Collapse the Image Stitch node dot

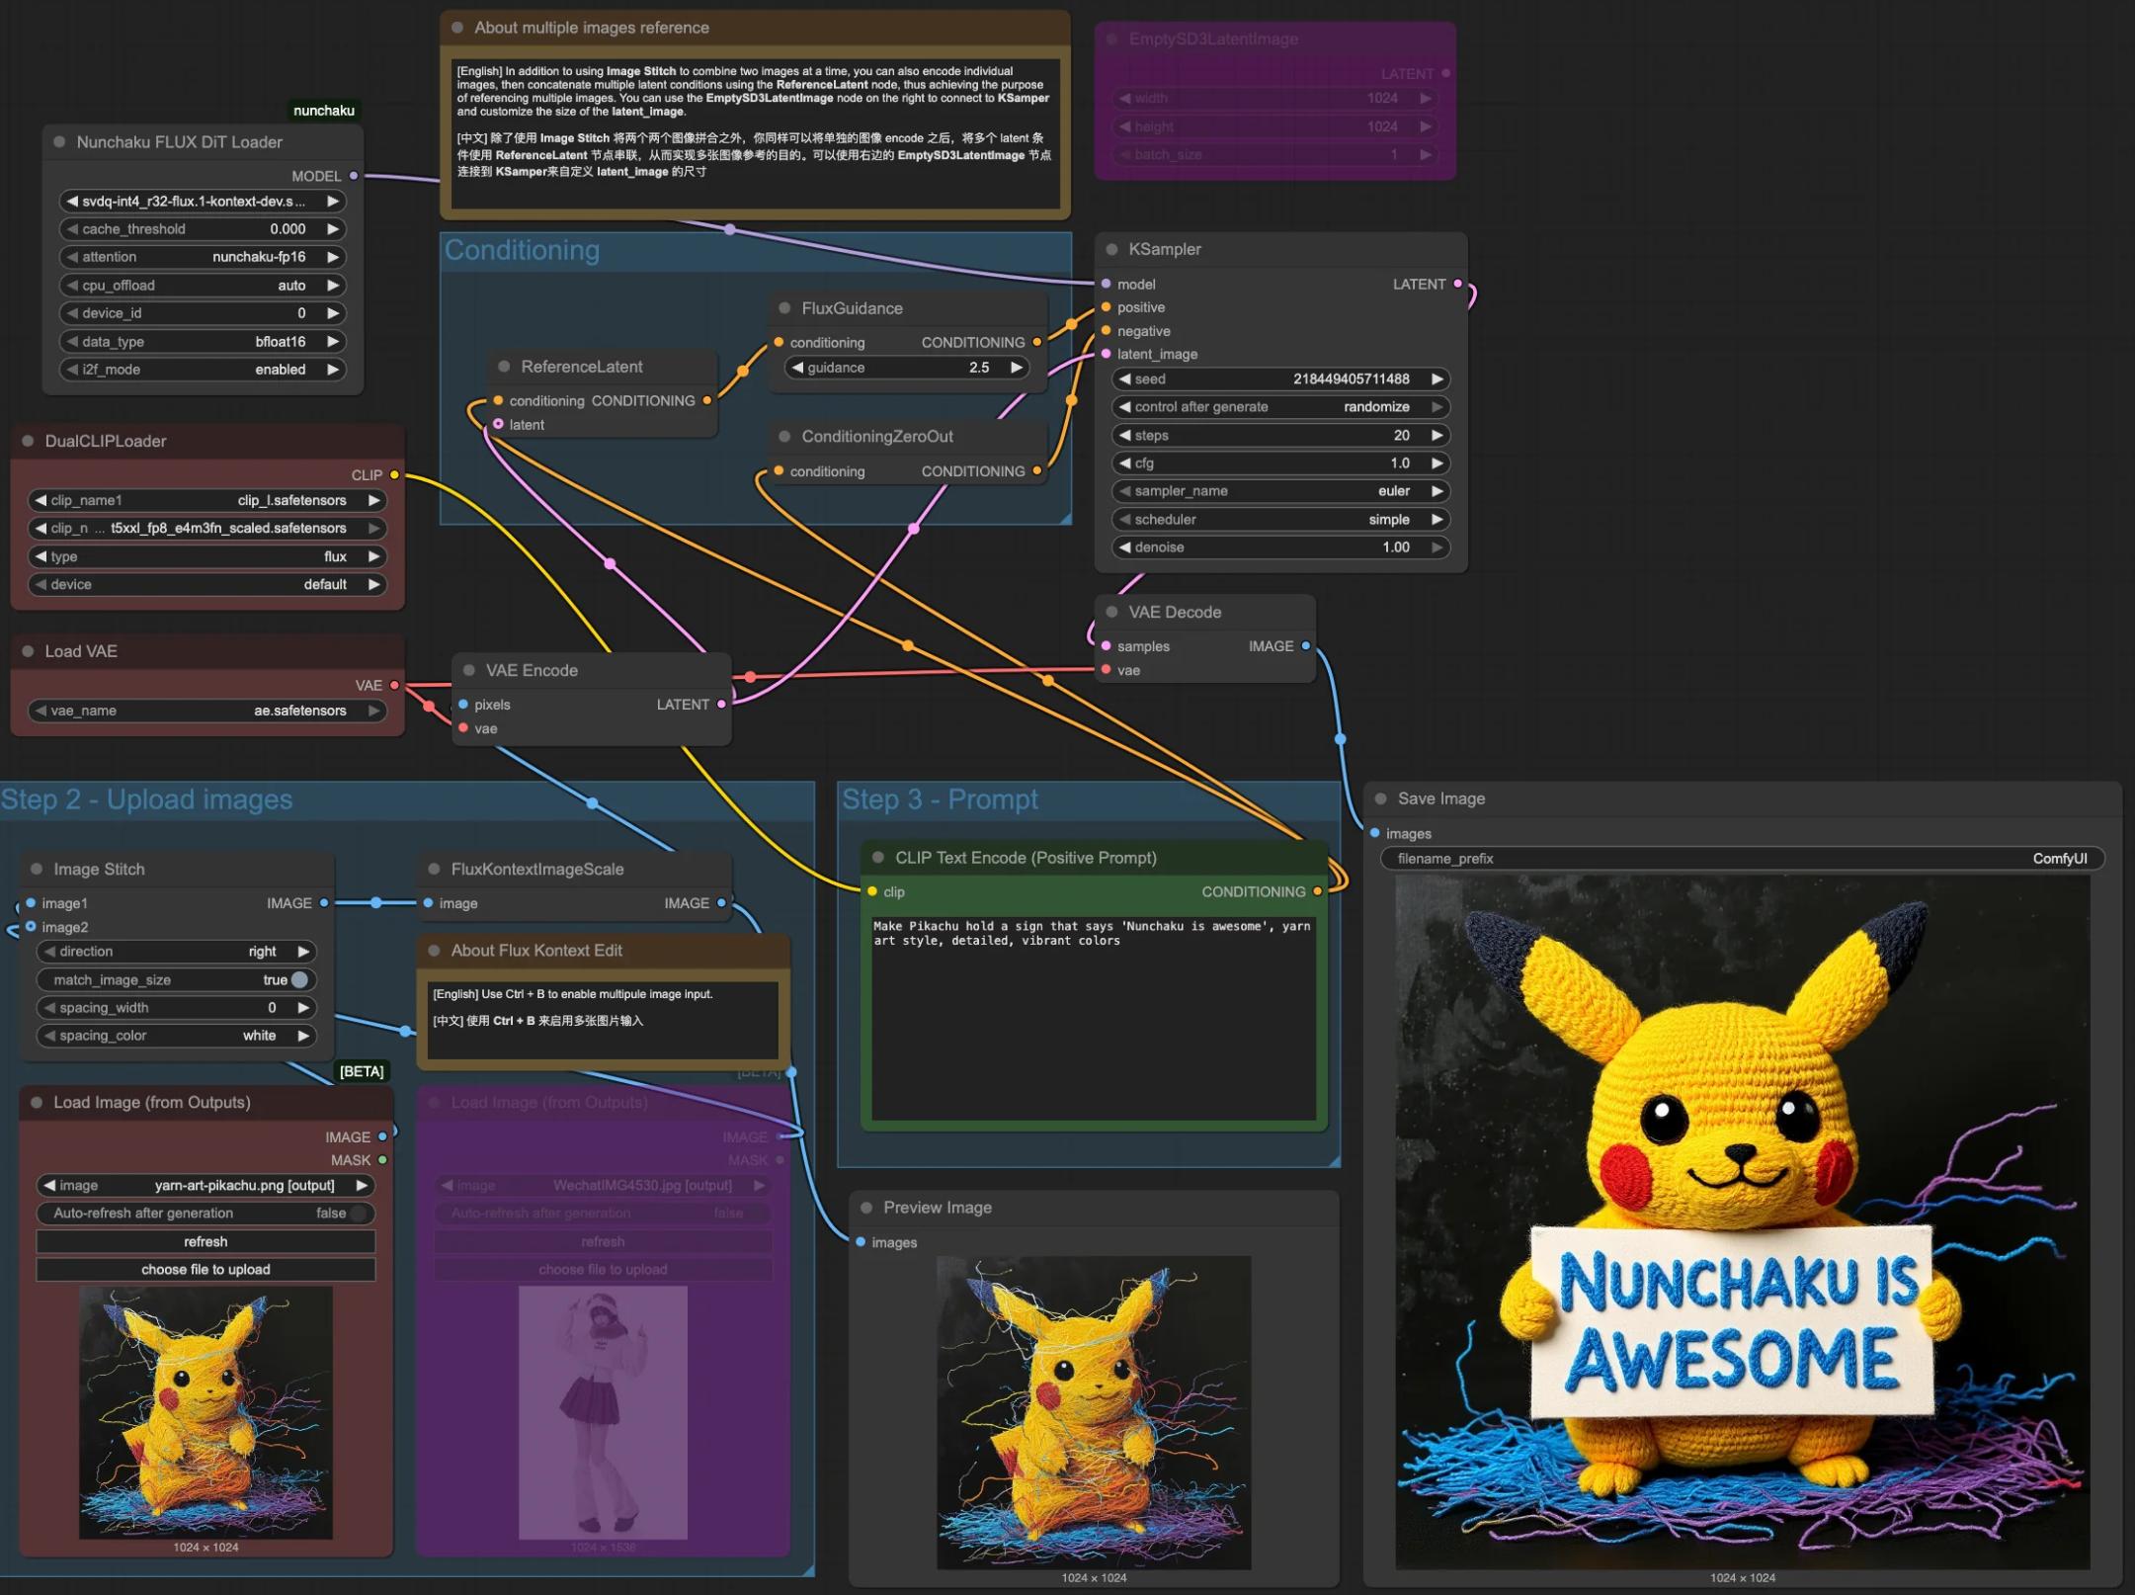37,869
